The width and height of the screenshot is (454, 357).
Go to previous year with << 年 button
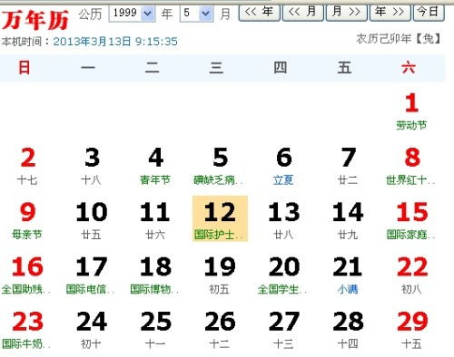pyautogui.click(x=260, y=13)
